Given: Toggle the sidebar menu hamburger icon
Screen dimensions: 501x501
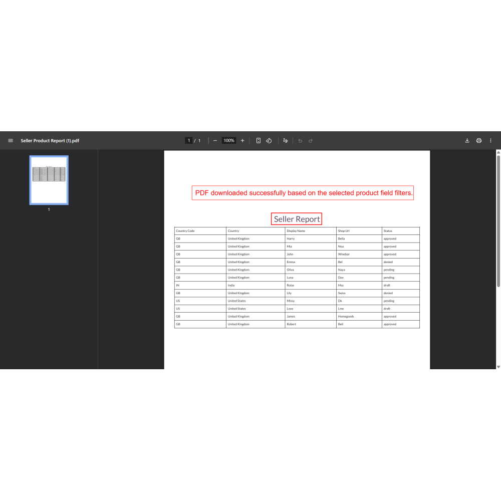Looking at the screenshot, I should (x=11, y=141).
